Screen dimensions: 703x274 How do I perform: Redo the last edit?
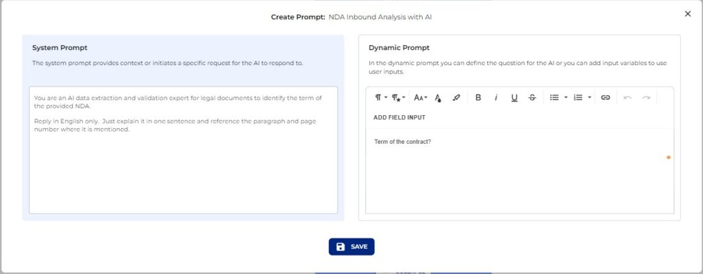pyautogui.click(x=646, y=97)
